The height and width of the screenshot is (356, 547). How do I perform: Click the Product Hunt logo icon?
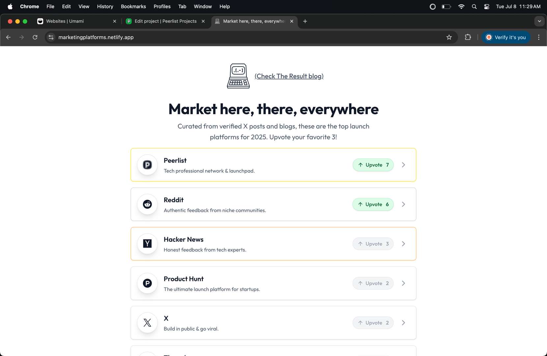click(x=147, y=283)
